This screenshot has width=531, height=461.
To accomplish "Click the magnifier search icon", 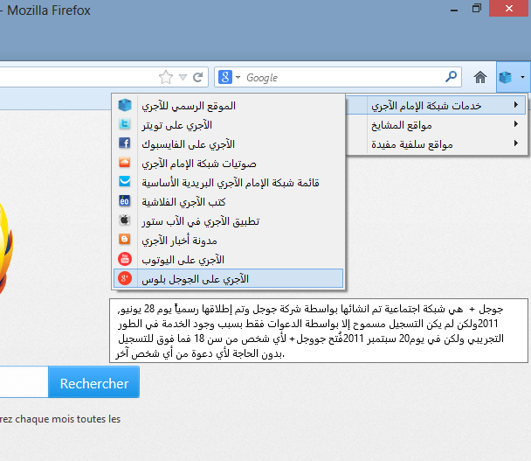I will pyautogui.click(x=451, y=77).
